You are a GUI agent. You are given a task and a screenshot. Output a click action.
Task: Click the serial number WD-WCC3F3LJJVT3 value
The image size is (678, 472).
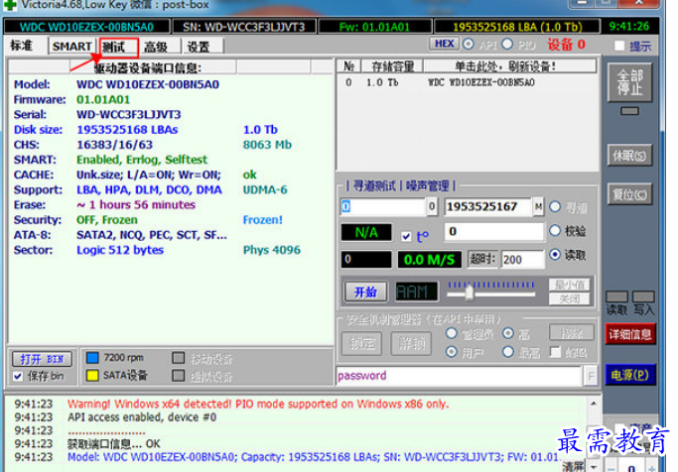(x=129, y=115)
